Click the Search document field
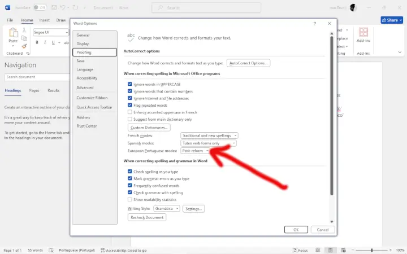The height and width of the screenshot is (254, 407). click(x=37, y=77)
